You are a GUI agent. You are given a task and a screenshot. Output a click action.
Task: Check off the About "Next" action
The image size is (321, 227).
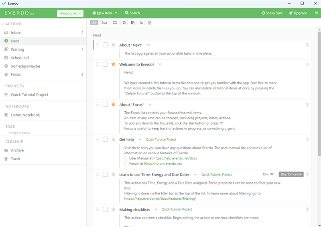105,45
